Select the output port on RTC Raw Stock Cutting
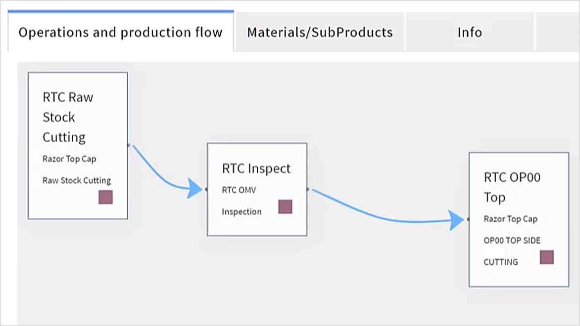580x326 pixels. click(128, 145)
